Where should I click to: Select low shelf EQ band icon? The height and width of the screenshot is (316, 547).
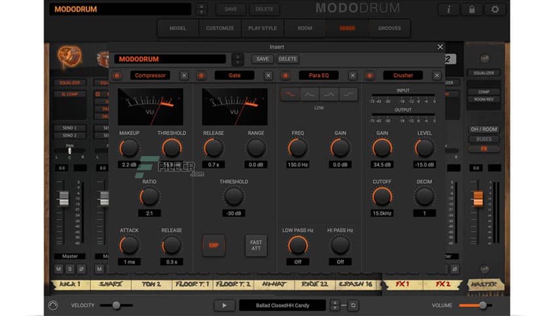click(x=291, y=94)
